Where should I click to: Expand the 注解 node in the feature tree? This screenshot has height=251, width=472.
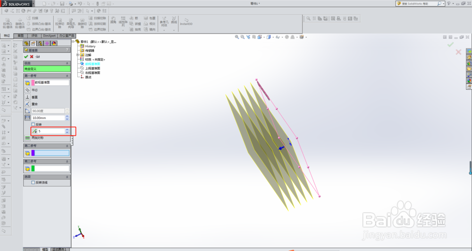pyautogui.click(x=78, y=55)
